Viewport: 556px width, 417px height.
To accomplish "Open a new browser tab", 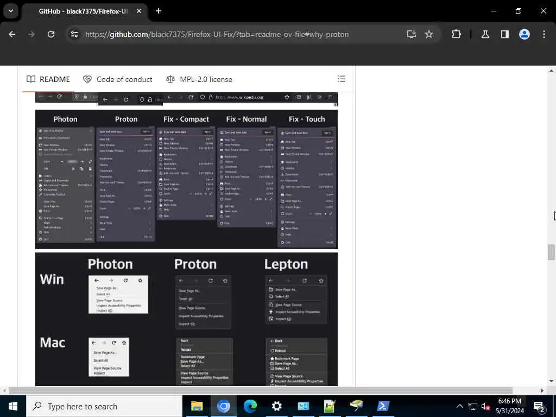I will [x=159, y=11].
